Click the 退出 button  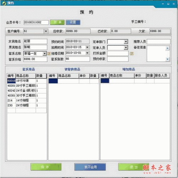(133, 167)
